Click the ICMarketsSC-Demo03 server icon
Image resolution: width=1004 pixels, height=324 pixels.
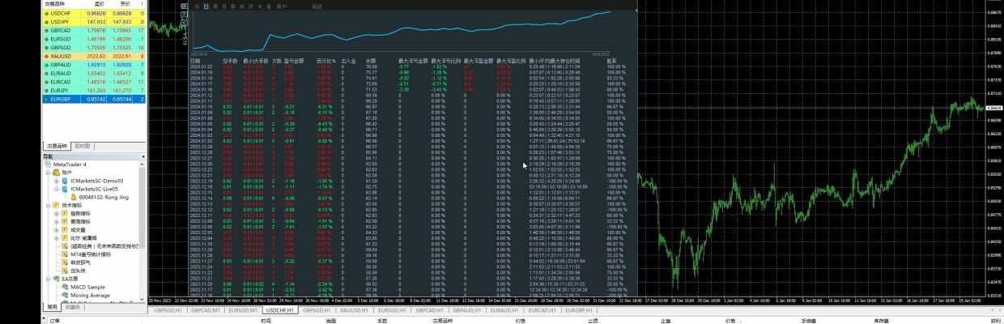(66, 181)
